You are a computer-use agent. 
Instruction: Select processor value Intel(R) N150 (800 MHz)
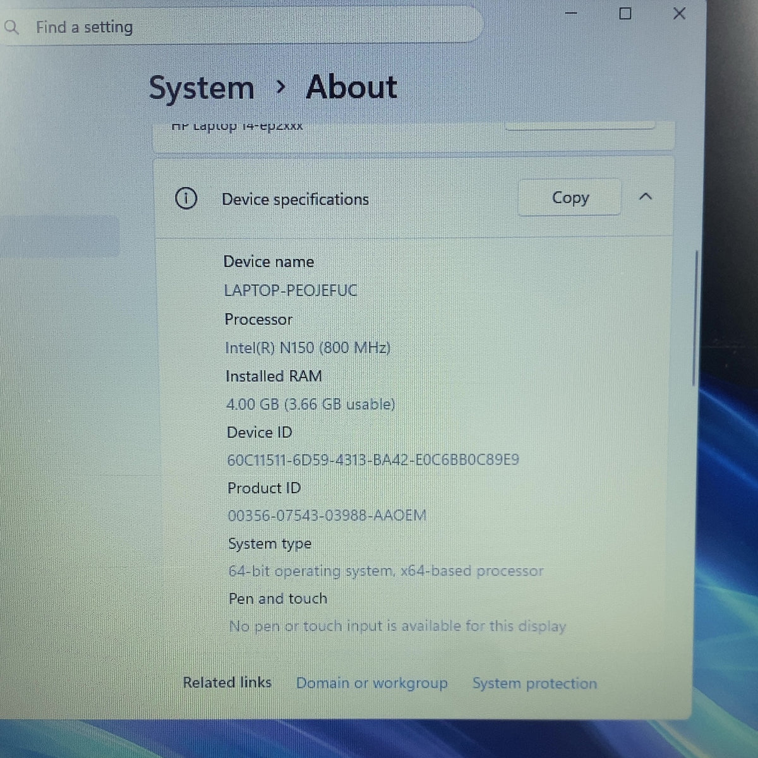pyautogui.click(x=308, y=348)
